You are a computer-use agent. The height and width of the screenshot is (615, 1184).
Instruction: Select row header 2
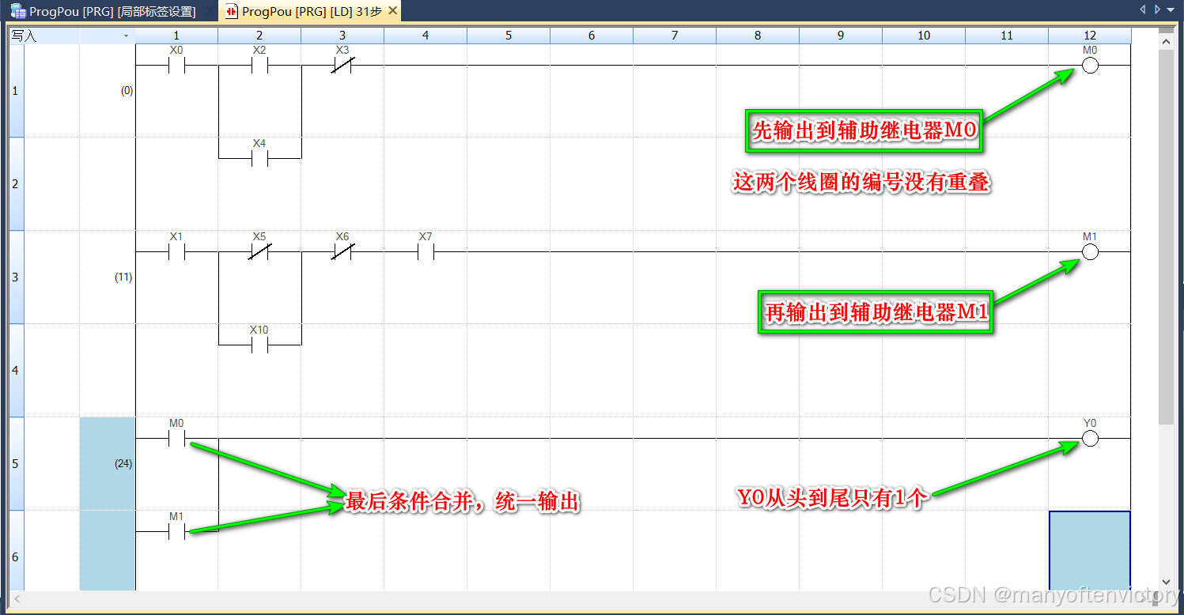pos(16,184)
